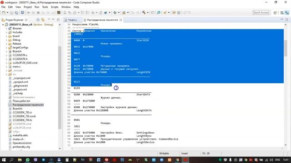Minimize the Project Explorer panel
Image resolution: width=291 pixels, height=163 pixels.
[x=53, y=19]
